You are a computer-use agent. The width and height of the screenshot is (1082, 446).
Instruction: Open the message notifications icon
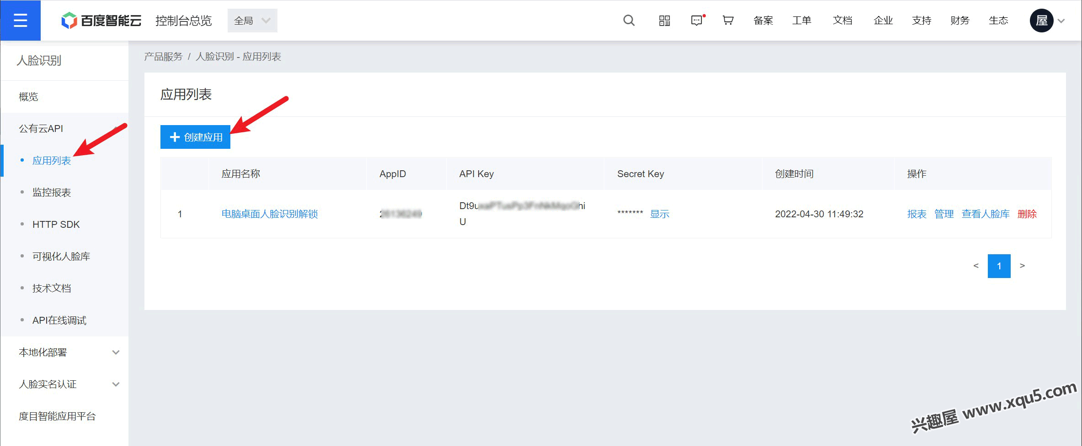coord(697,21)
